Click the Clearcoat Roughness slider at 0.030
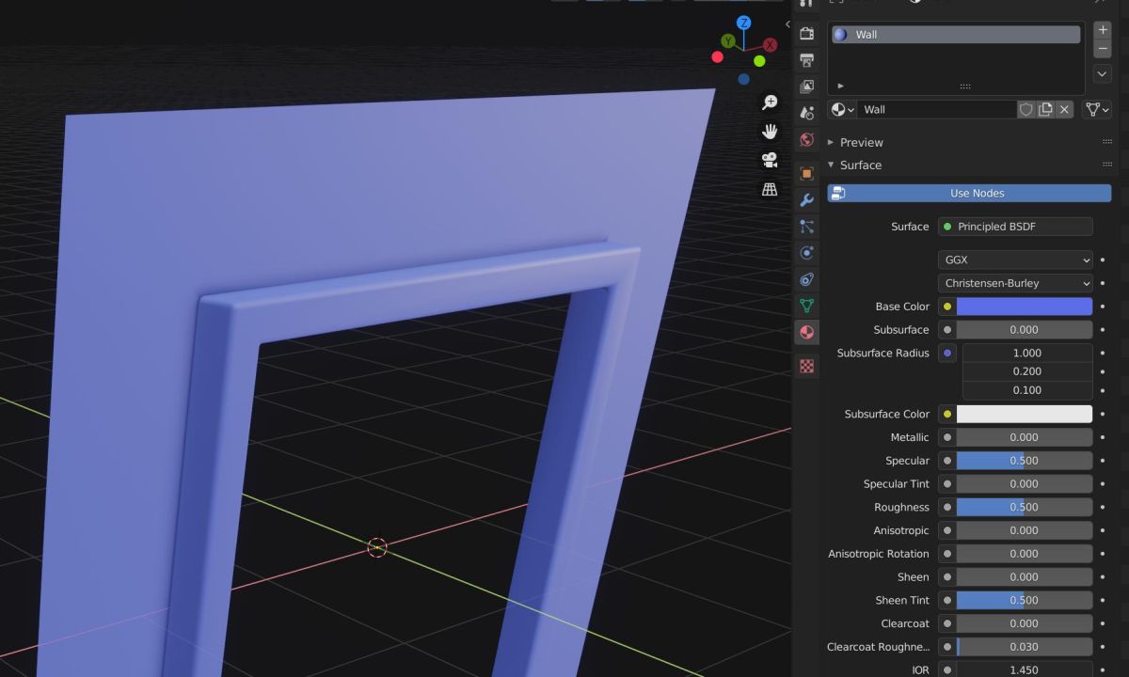Image resolution: width=1129 pixels, height=677 pixels. [1025, 647]
